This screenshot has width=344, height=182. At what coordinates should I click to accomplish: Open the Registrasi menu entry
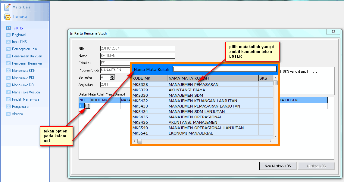tap(19, 35)
